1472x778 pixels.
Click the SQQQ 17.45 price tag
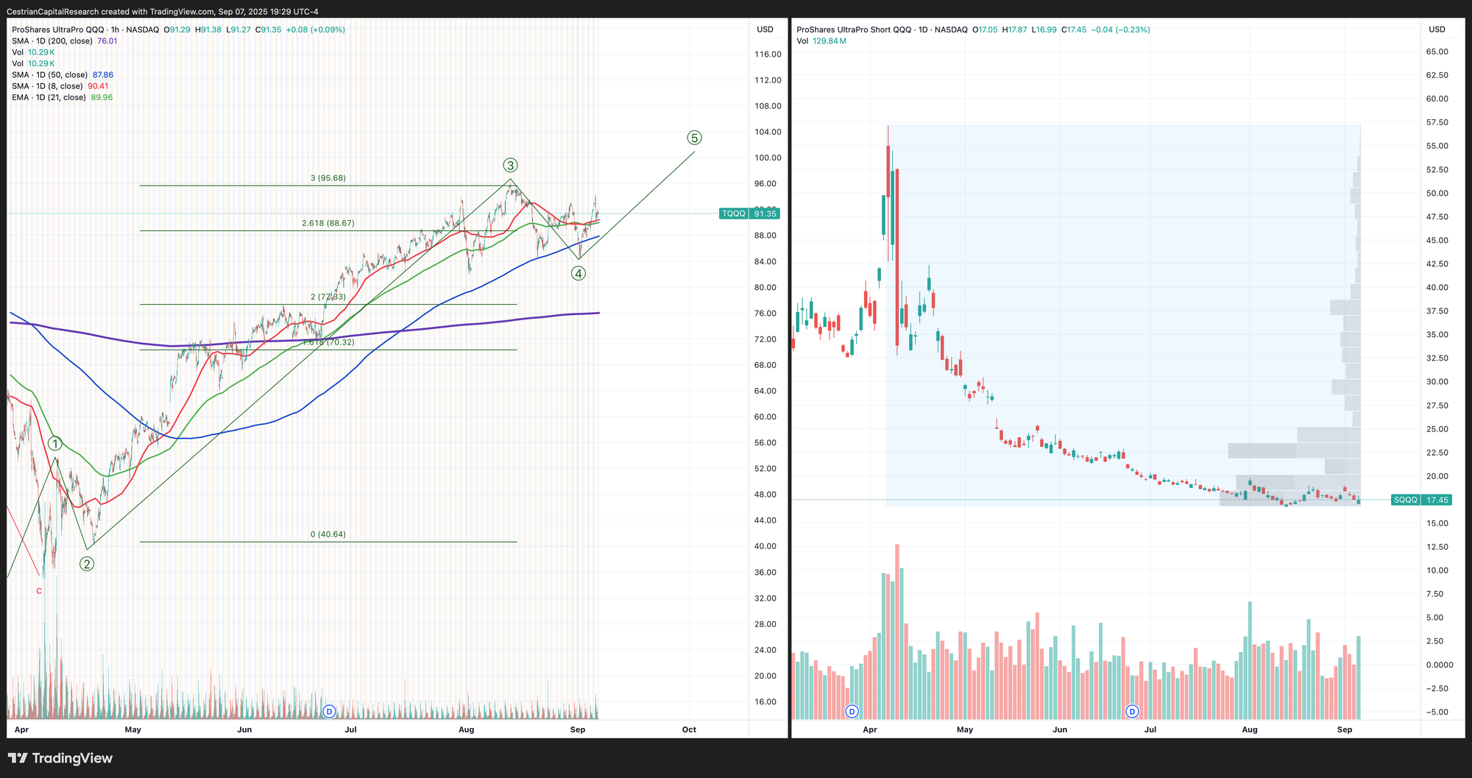[1421, 500]
